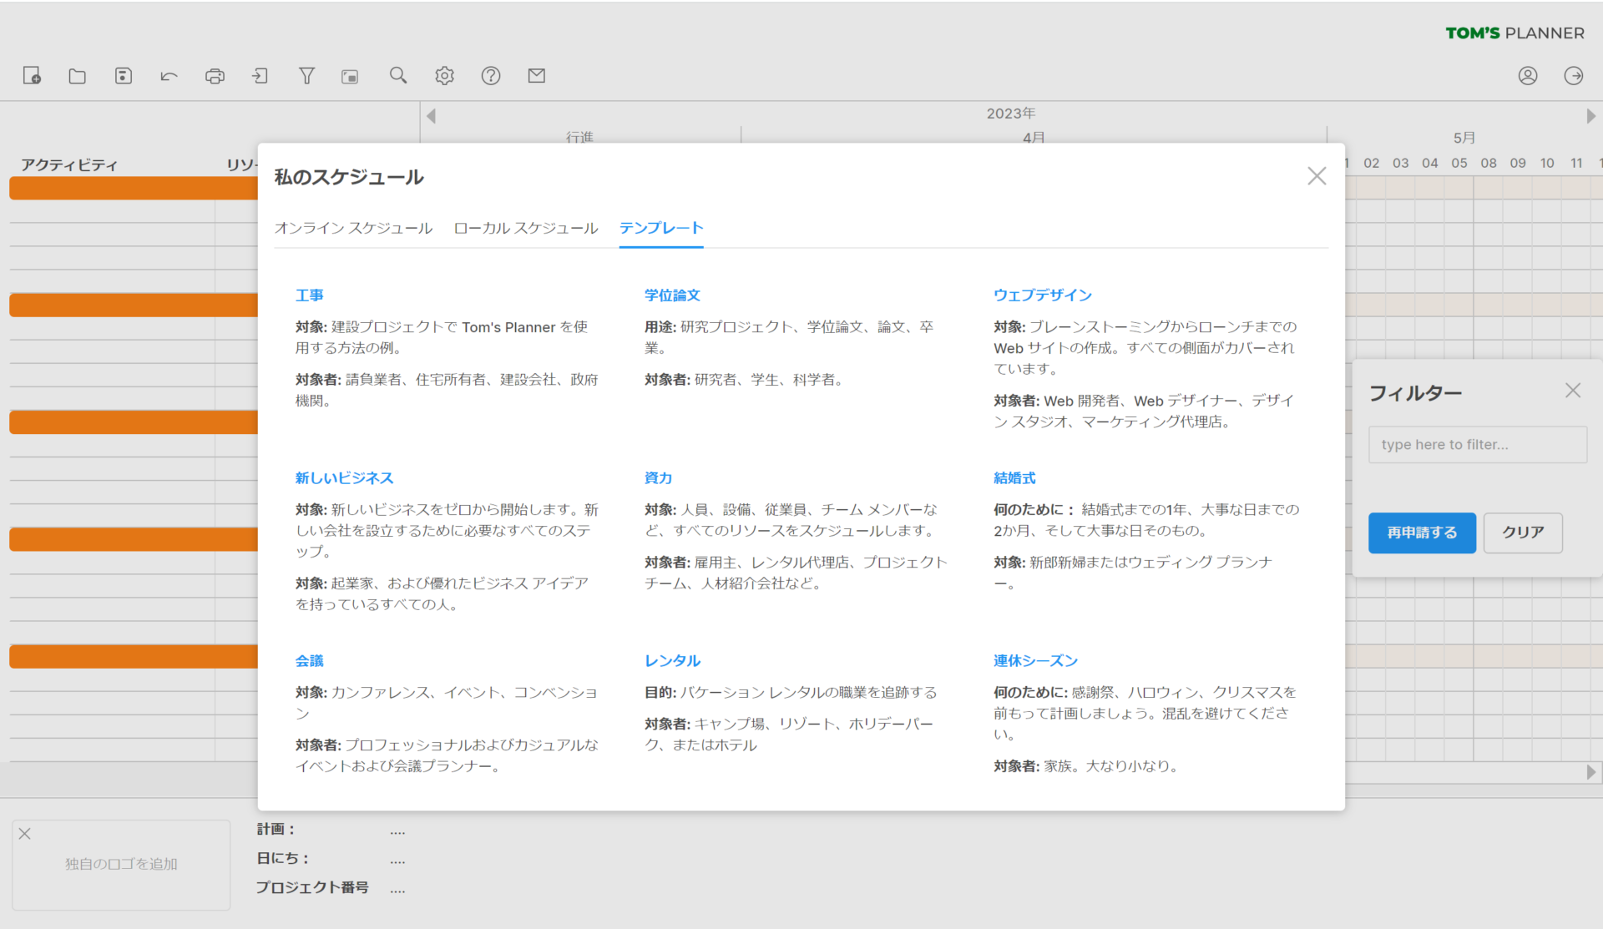Click the プロジェクト番号 field value dots
Viewport: 1603px width, 929px height.
click(x=397, y=891)
